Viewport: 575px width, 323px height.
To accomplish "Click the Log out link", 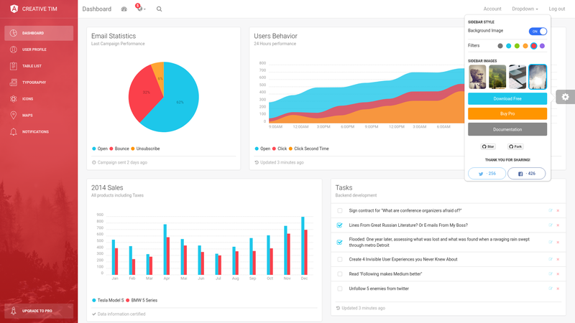I will (556, 9).
